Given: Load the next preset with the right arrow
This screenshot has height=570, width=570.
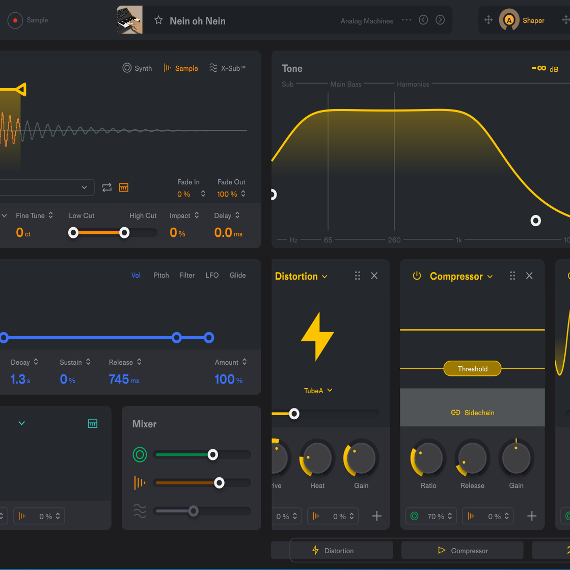Looking at the screenshot, I should [x=440, y=19].
